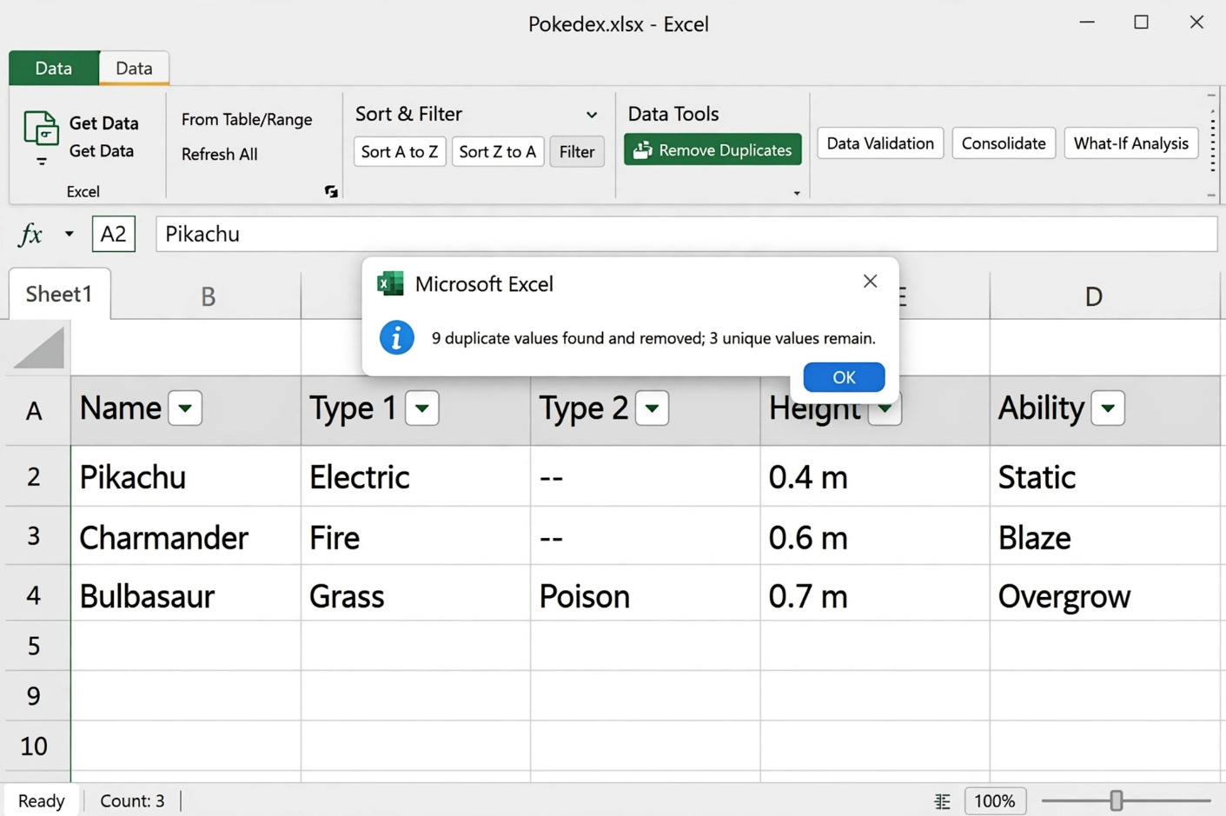Click OK in the duplicates dialog
Image resolution: width=1226 pixels, height=816 pixels.
point(844,377)
